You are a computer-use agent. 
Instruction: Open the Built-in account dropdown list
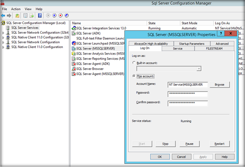pos(199,68)
